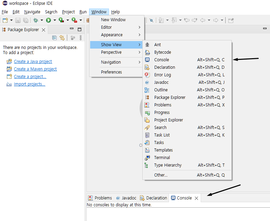Open the Project menu
270x221 pixels.
tap(68, 12)
